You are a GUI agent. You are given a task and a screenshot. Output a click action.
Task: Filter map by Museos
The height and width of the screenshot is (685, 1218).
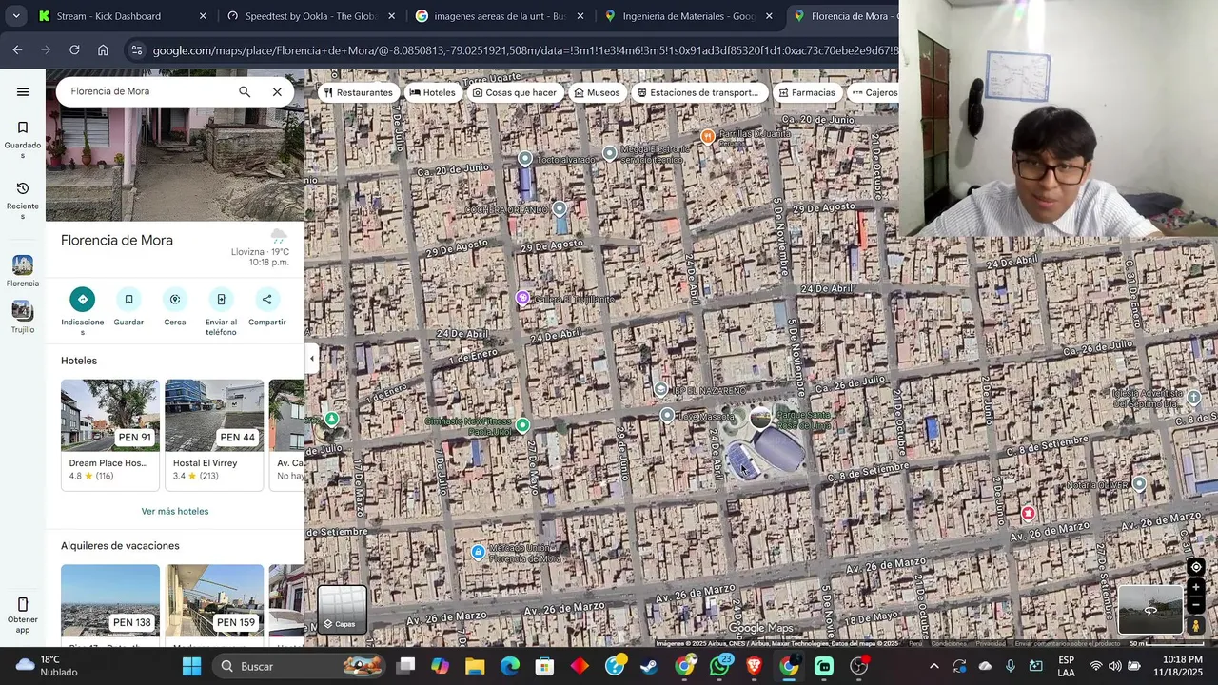[x=598, y=92]
